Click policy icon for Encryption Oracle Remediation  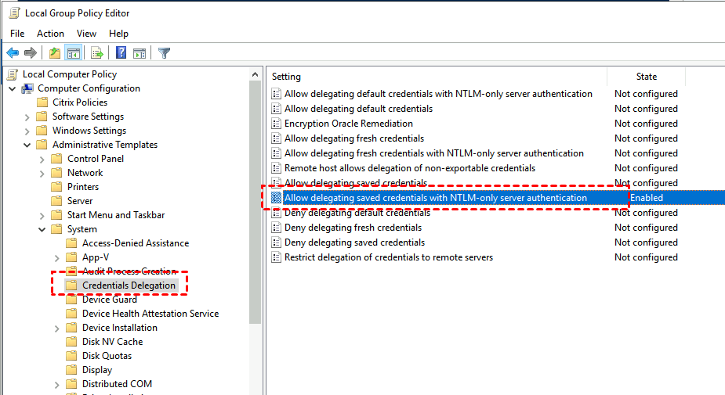pyautogui.click(x=276, y=124)
